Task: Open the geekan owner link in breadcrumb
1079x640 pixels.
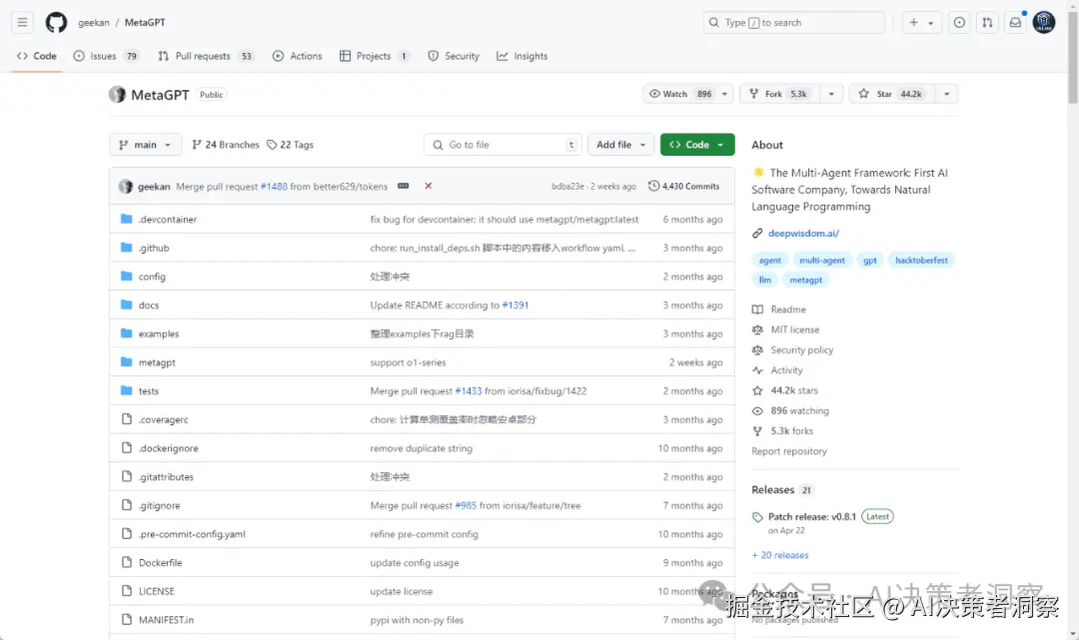Action: pos(94,23)
